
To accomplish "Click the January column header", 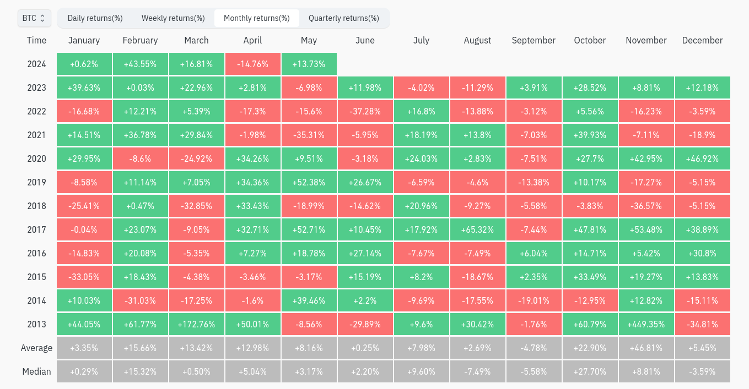I will (x=84, y=40).
